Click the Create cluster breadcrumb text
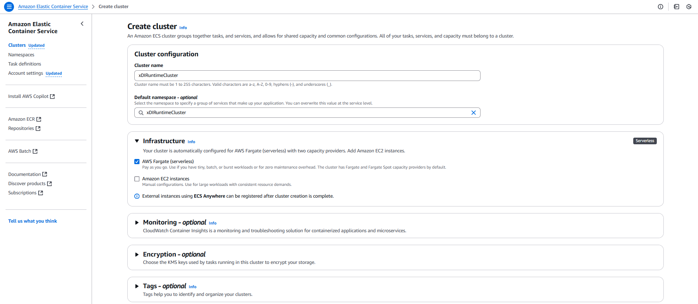The width and height of the screenshot is (698, 304). pyautogui.click(x=113, y=7)
